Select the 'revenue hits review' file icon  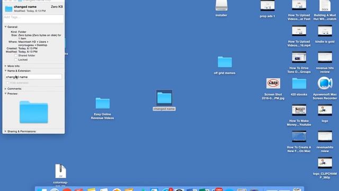pos(325,57)
